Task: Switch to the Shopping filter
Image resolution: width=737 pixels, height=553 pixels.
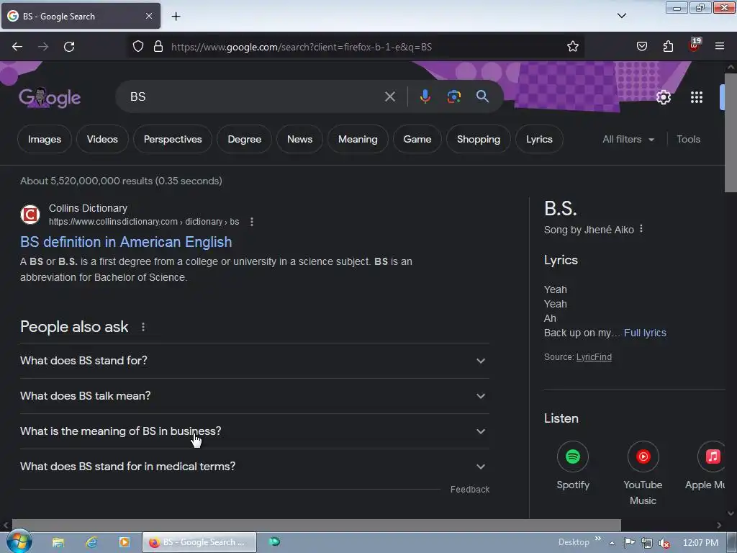Action: pos(479,139)
